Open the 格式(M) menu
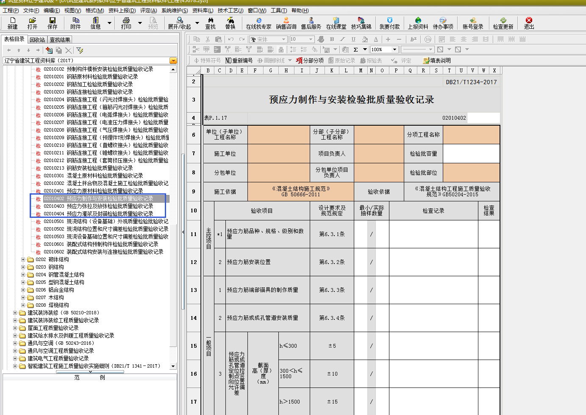Image resolution: width=586 pixels, height=415 pixels. click(x=94, y=10)
